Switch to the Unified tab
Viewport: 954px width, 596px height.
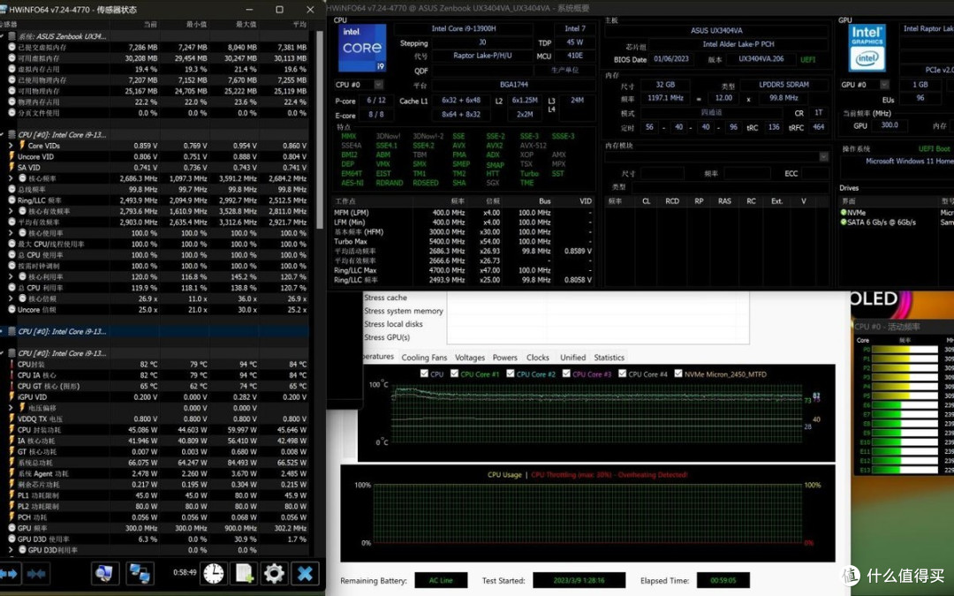(573, 358)
